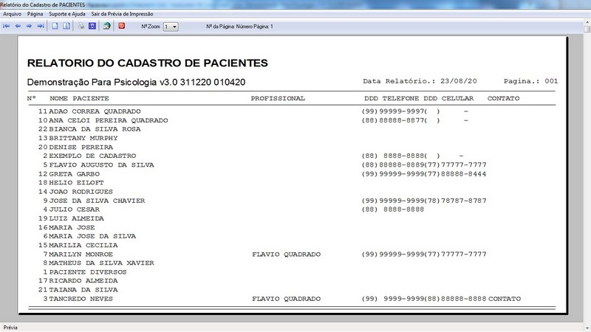
Task: Select patient row BRITTANY MURPHY
Action: click(78, 138)
